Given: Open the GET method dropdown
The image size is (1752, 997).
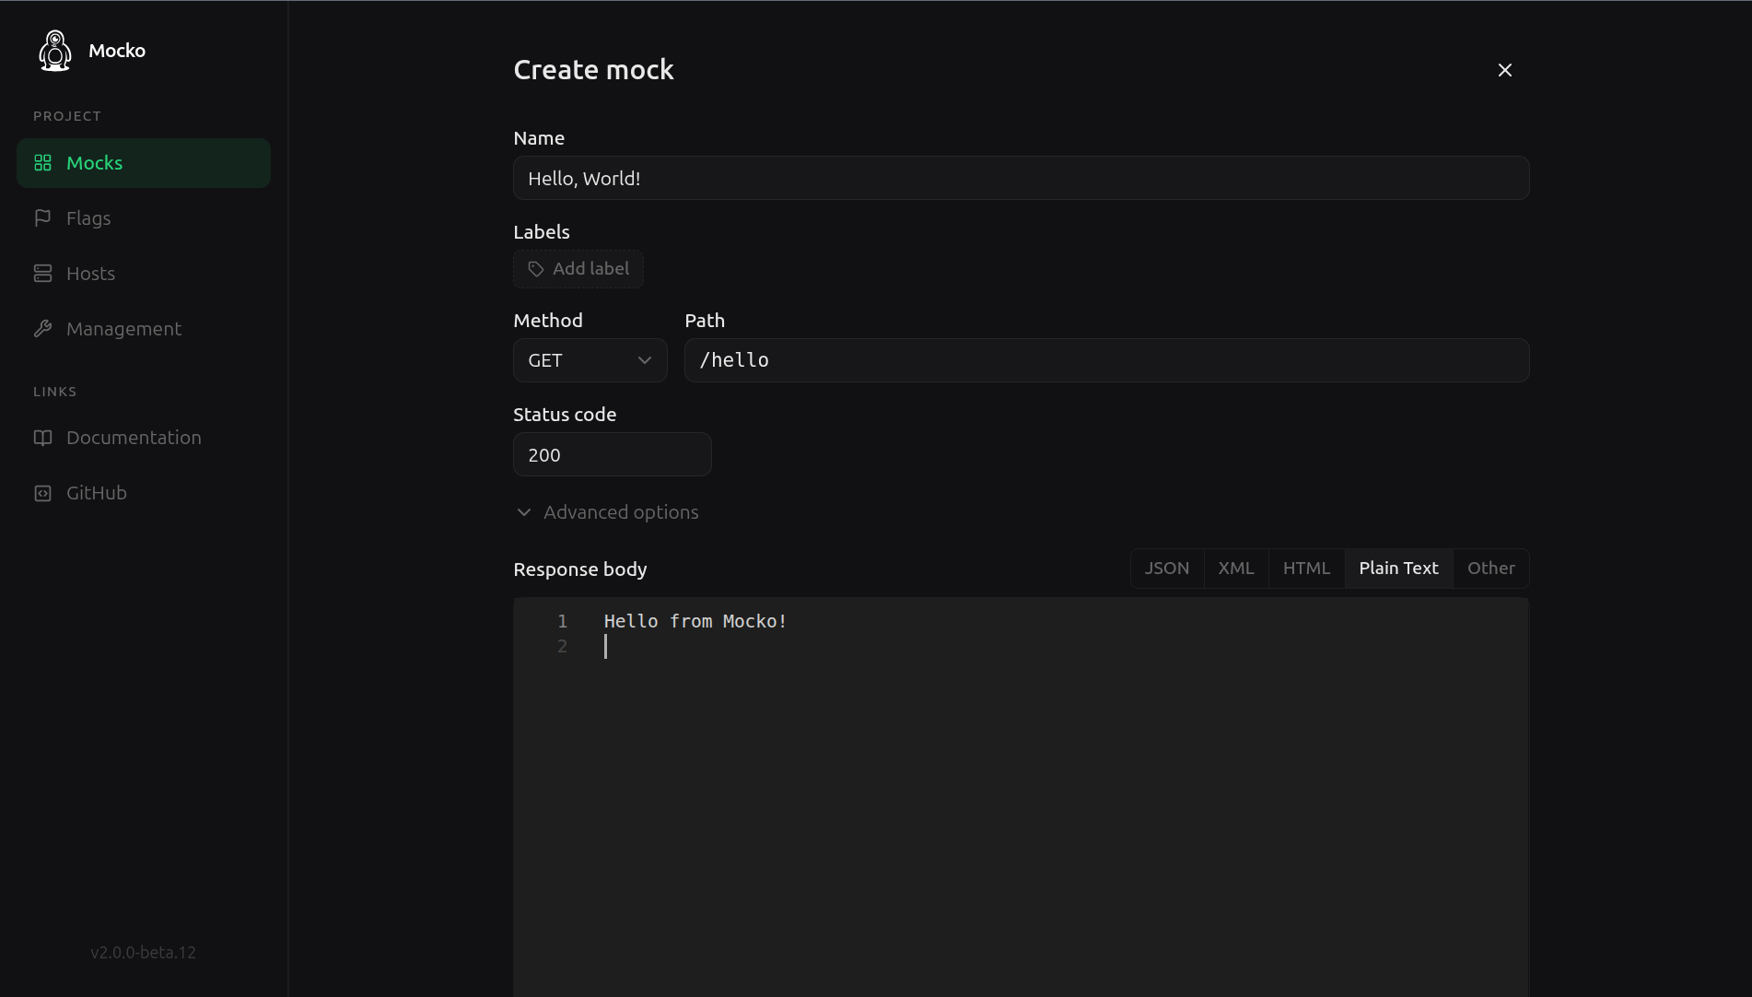Looking at the screenshot, I should click(590, 360).
